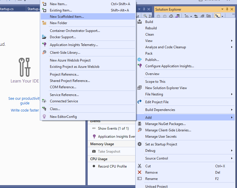This screenshot has height=188, width=237.
Task: Select Manage User Secrets
Action: click(185, 137)
